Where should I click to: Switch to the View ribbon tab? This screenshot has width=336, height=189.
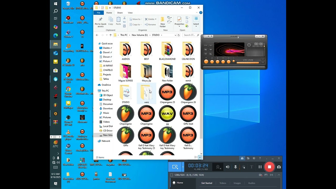pyautogui.click(x=130, y=13)
